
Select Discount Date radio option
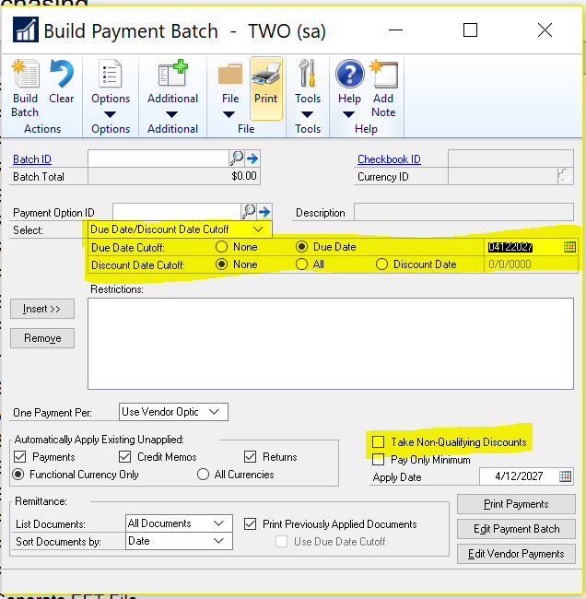(x=381, y=264)
